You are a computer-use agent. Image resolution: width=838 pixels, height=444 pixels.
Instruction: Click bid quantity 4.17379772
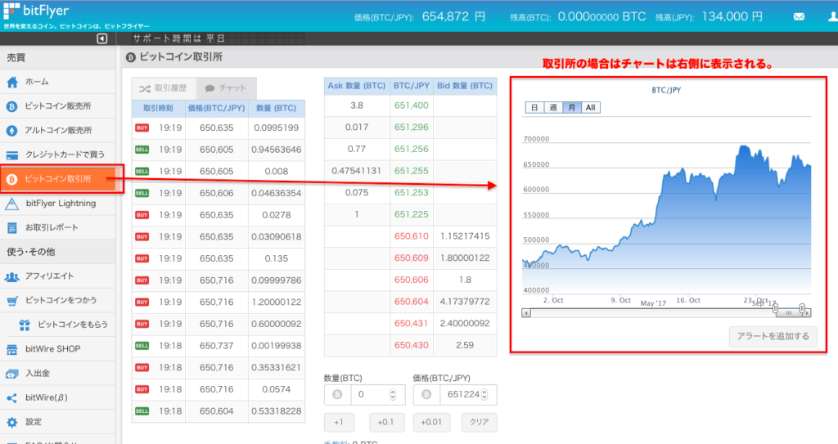coord(465,302)
